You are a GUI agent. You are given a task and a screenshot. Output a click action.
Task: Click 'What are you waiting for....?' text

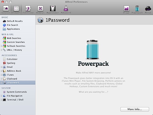[x=93, y=92]
